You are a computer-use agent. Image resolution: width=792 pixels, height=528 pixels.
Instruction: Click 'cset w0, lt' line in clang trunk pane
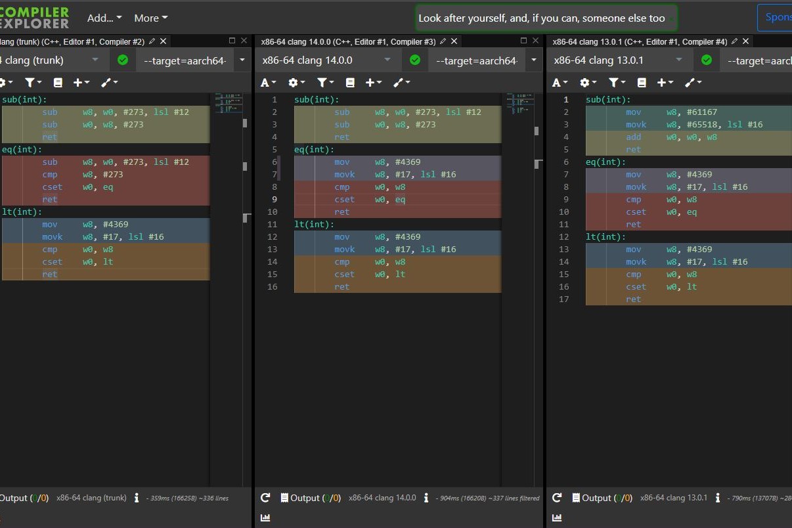tap(106, 261)
